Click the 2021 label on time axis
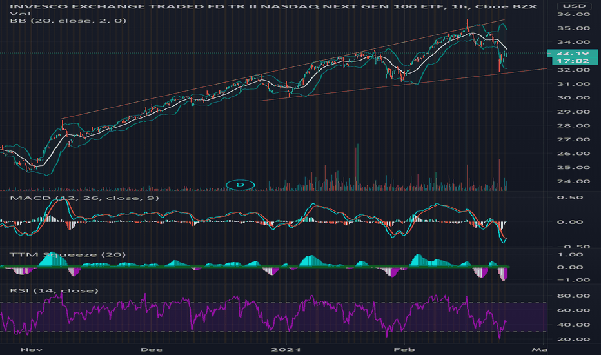 (x=286, y=350)
